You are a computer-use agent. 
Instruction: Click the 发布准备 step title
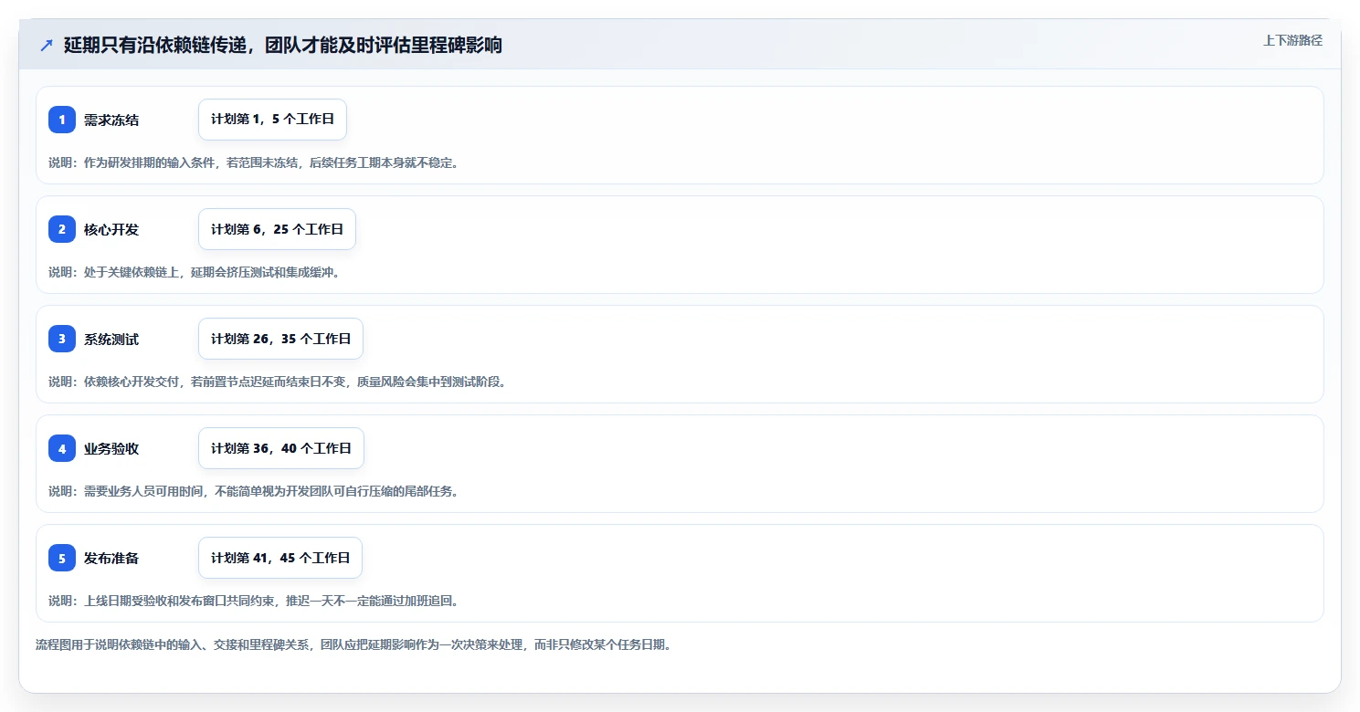click(x=111, y=558)
